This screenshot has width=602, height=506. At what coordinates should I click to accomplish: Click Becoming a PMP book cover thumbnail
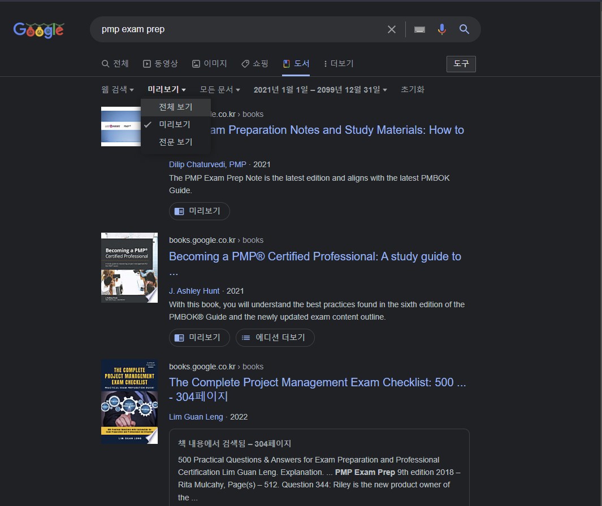coord(129,268)
